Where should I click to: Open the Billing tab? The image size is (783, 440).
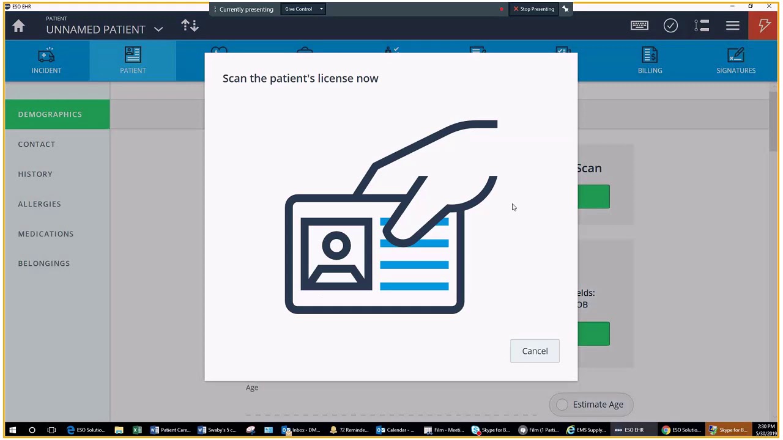click(x=650, y=61)
